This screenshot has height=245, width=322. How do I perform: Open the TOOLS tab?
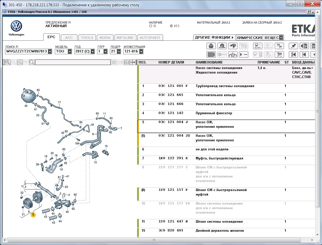click(x=87, y=38)
